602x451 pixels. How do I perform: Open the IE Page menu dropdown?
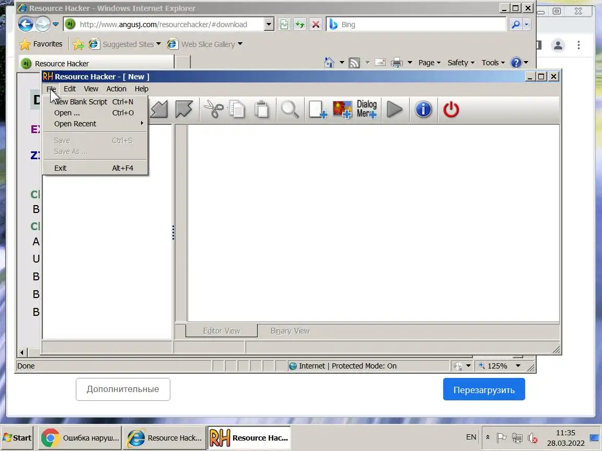coord(430,63)
